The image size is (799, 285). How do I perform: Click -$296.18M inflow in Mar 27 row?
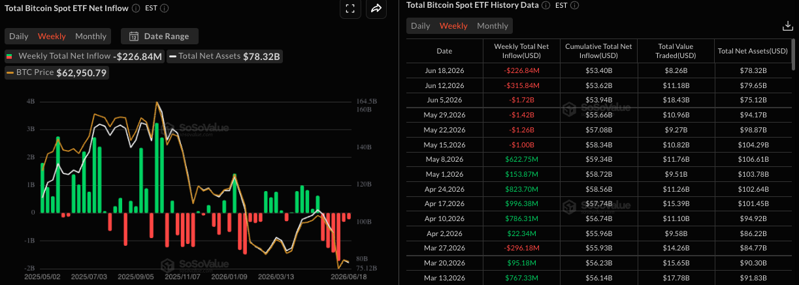coord(521,248)
